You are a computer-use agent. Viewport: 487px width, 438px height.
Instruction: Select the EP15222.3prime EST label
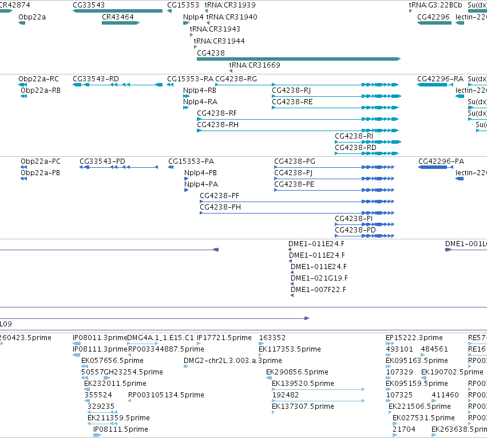(x=414, y=338)
